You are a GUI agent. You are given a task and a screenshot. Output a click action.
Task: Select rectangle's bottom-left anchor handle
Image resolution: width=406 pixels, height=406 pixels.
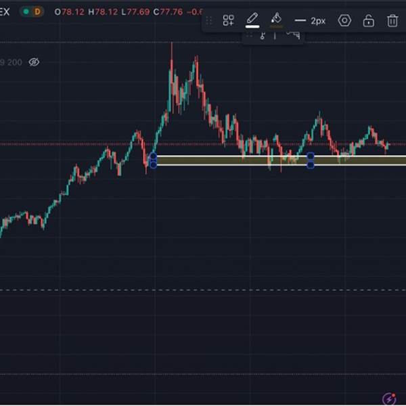[x=153, y=164]
